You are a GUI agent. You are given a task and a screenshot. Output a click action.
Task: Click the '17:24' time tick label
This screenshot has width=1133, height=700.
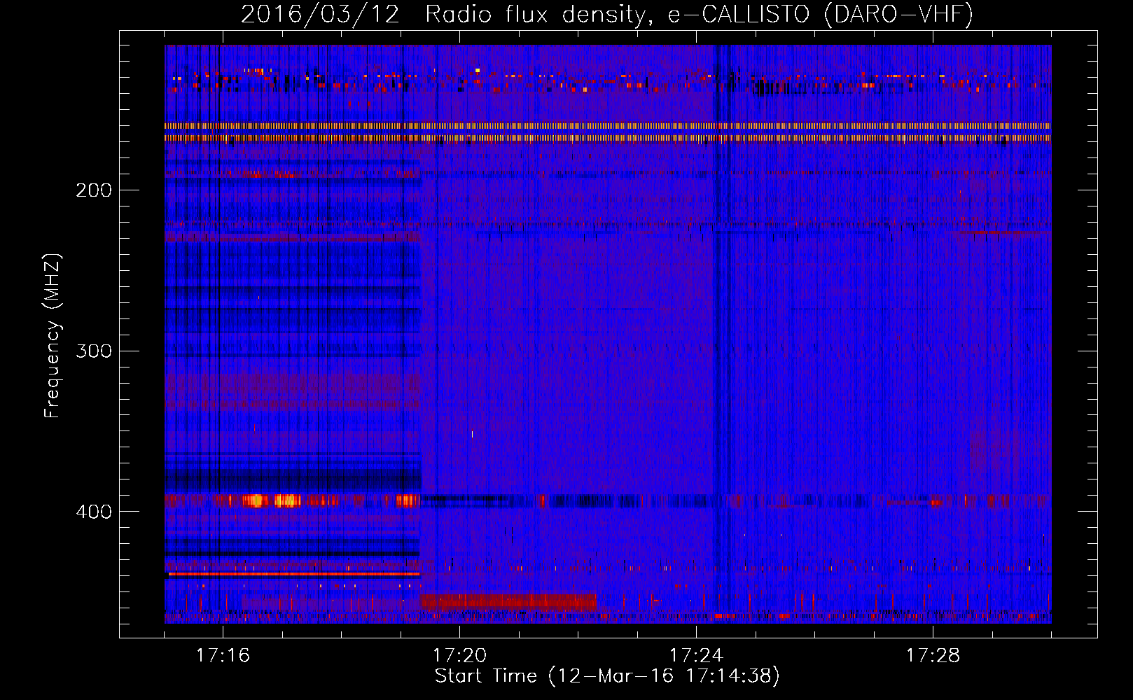[696, 655]
